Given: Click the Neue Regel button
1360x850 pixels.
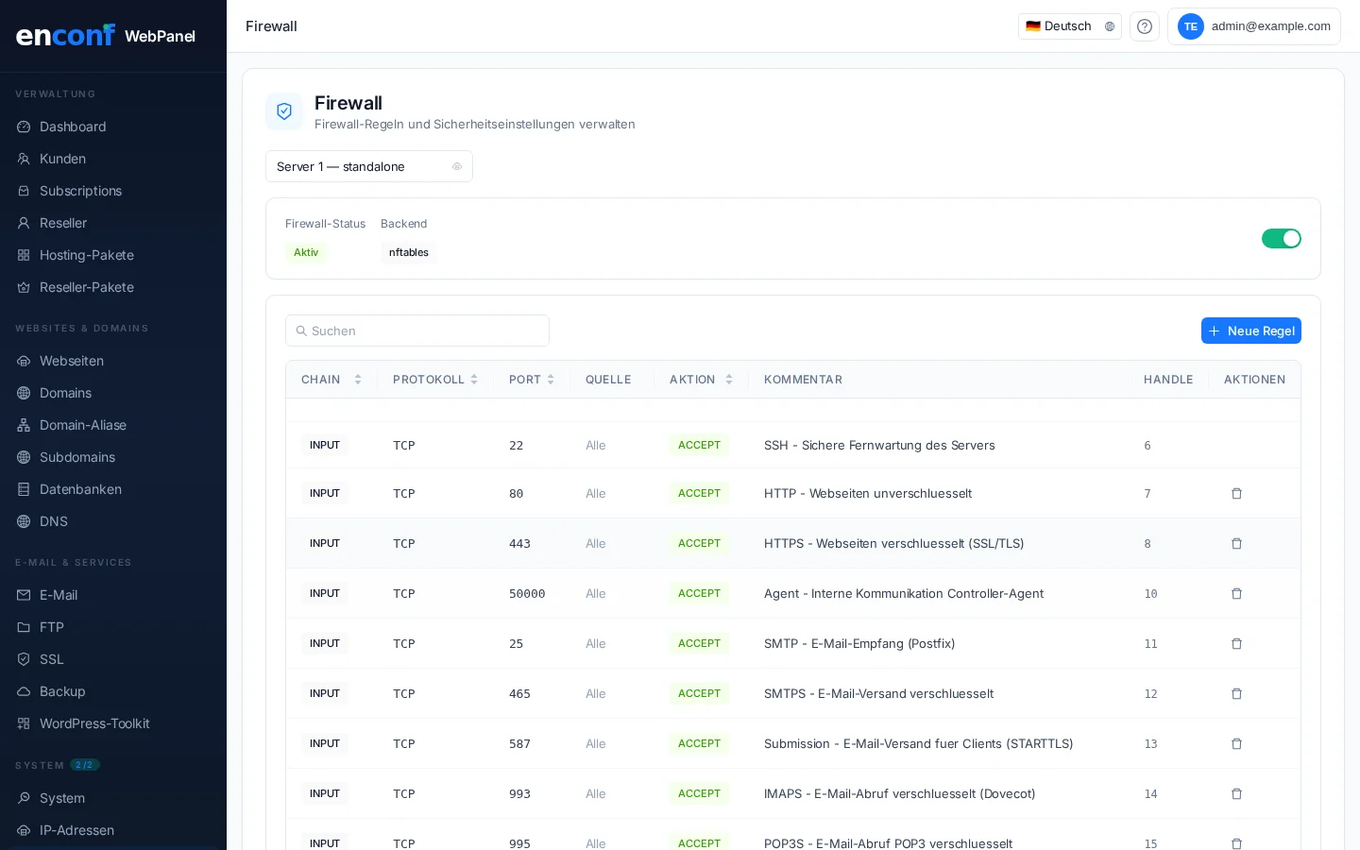Looking at the screenshot, I should (1250, 331).
